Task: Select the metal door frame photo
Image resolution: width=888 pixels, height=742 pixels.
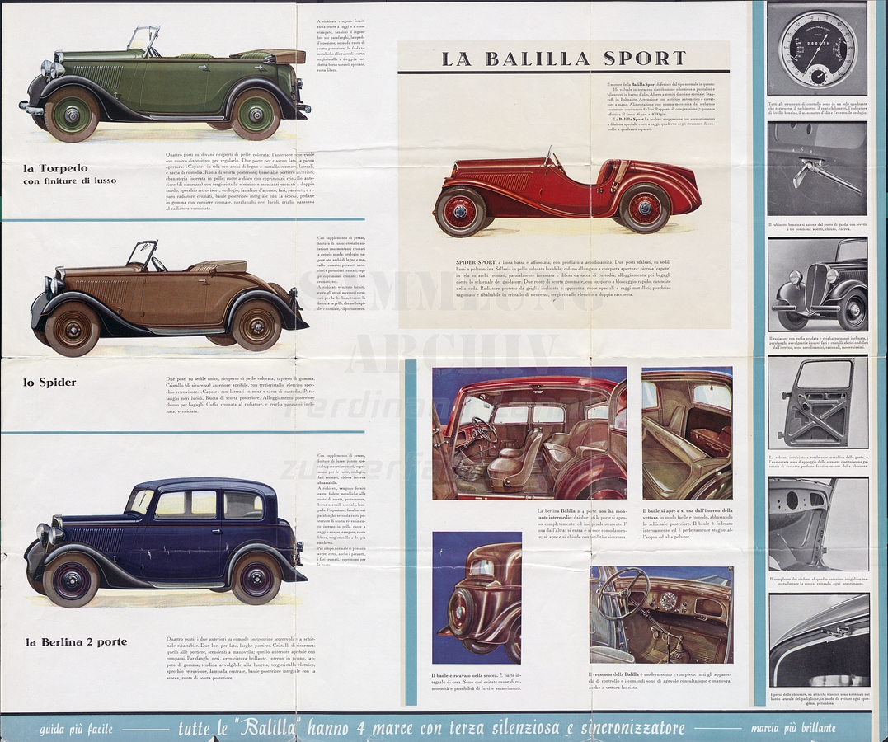Action: [817, 402]
